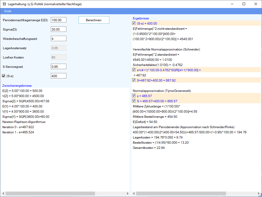Uncheck the (S-s) = 400.00 result checkbox
Viewport: 262px width, 197px height.
pyautogui.click(x=134, y=23)
